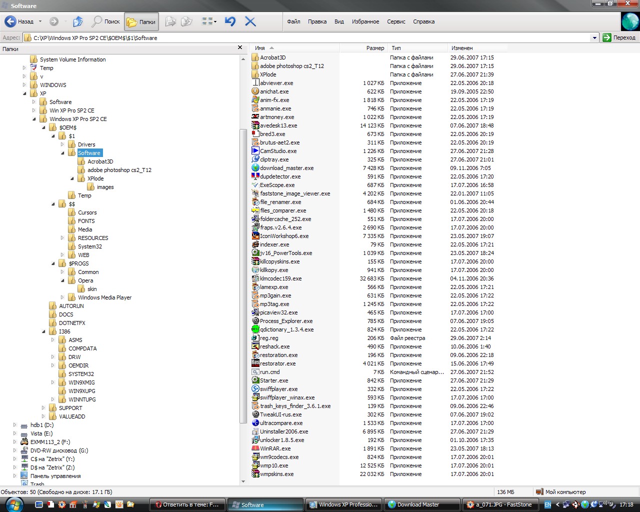Click the Переход go button
640x512 pixels.
(x=619, y=37)
